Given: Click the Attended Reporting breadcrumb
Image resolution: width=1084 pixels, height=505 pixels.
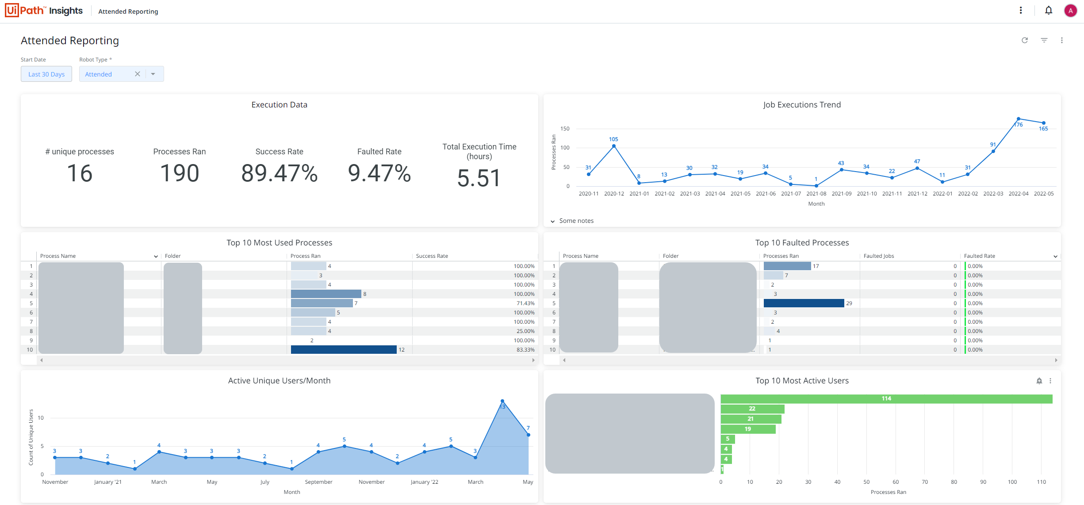Looking at the screenshot, I should [128, 11].
